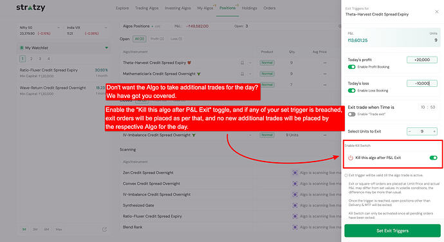Viewport: 444px width, 242px height.
Task: Open the Investing Algos tab
Action: pyautogui.click(x=178, y=8)
